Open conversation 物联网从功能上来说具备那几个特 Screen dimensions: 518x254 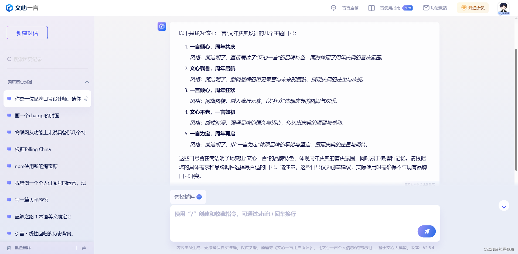47,132
